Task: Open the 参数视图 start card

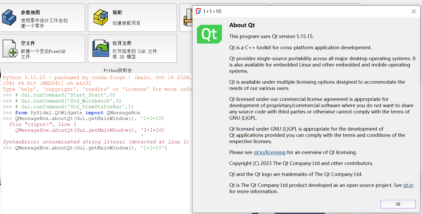Action: [x=43, y=18]
